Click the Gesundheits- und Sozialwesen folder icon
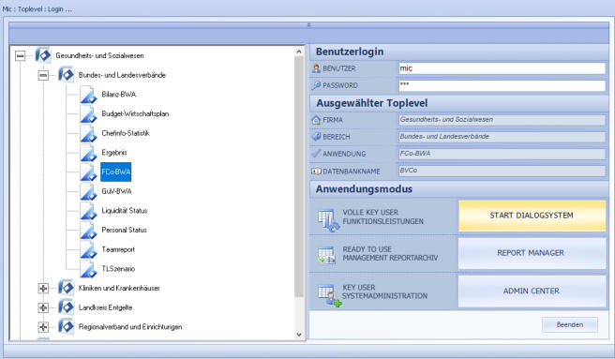The width and height of the screenshot is (615, 359). click(x=43, y=55)
